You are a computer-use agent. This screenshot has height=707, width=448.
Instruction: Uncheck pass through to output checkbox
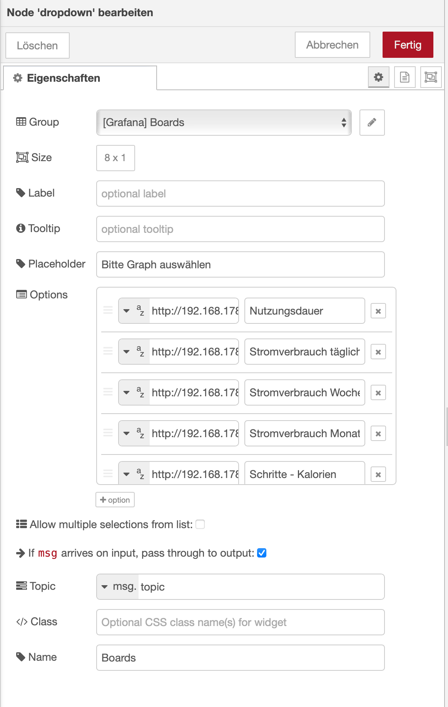click(262, 553)
